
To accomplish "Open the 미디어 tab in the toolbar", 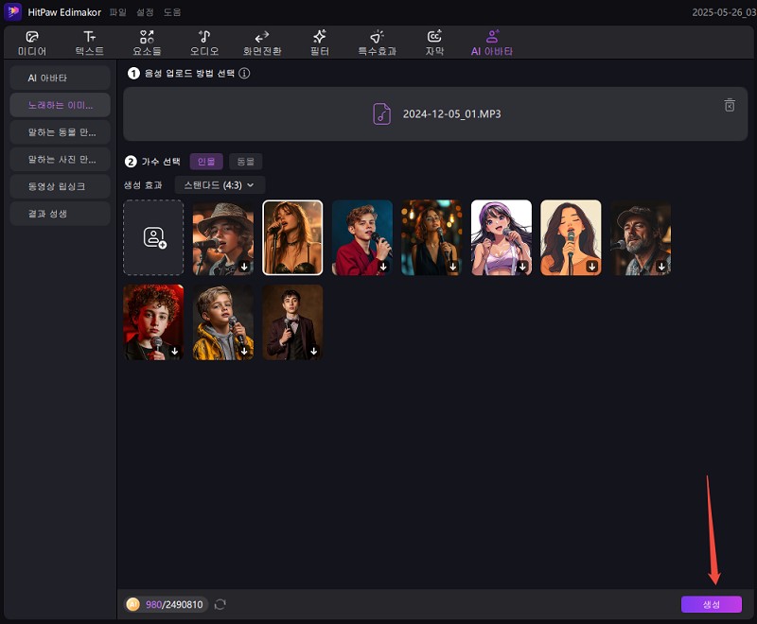I will (x=32, y=43).
